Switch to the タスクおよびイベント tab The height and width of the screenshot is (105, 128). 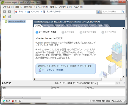pos(80,26)
